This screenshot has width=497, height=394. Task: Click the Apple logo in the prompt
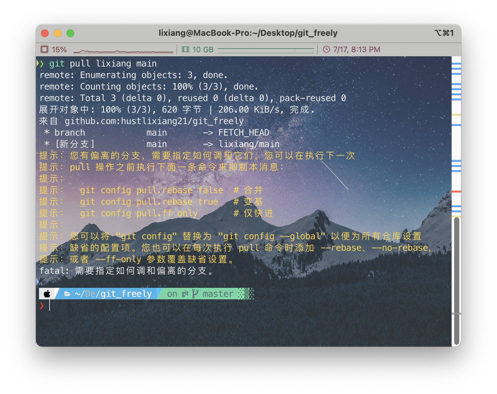pyautogui.click(x=47, y=294)
